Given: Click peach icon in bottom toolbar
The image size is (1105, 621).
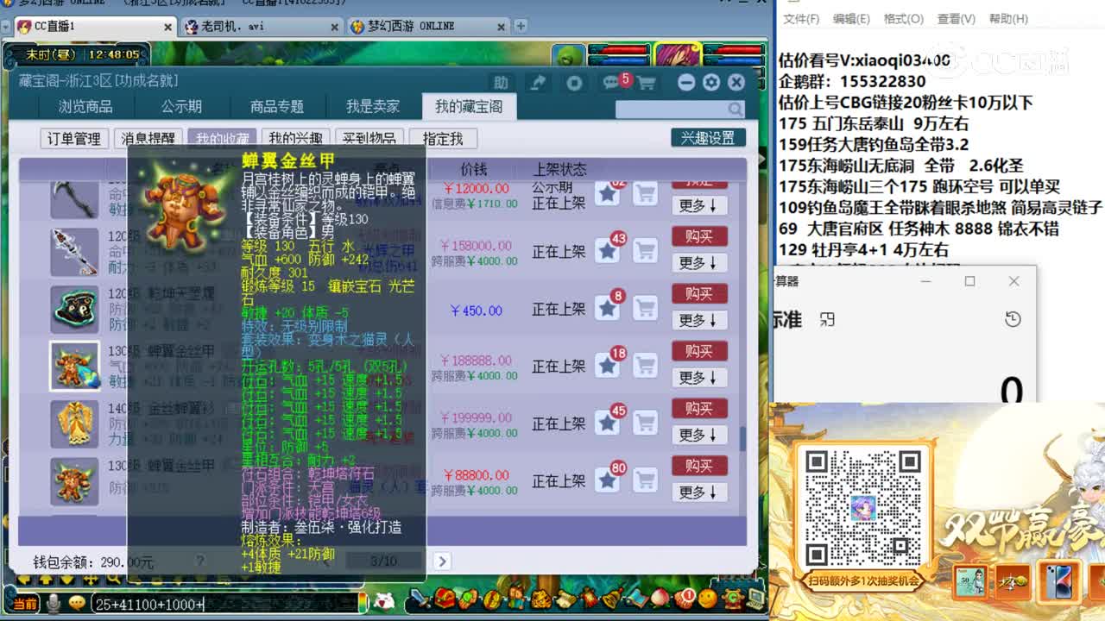Looking at the screenshot, I should (660, 597).
